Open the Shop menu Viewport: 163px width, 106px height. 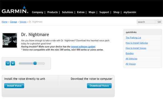(116, 12)
